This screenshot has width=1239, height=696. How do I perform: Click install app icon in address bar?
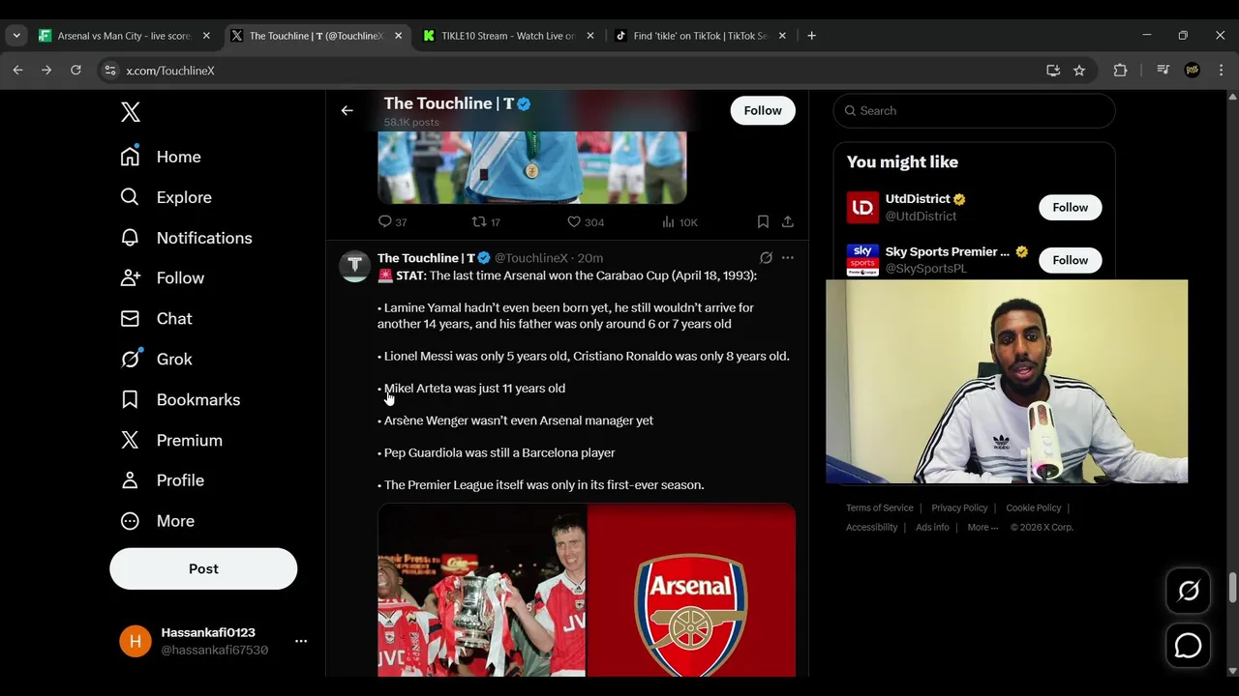click(x=1053, y=71)
